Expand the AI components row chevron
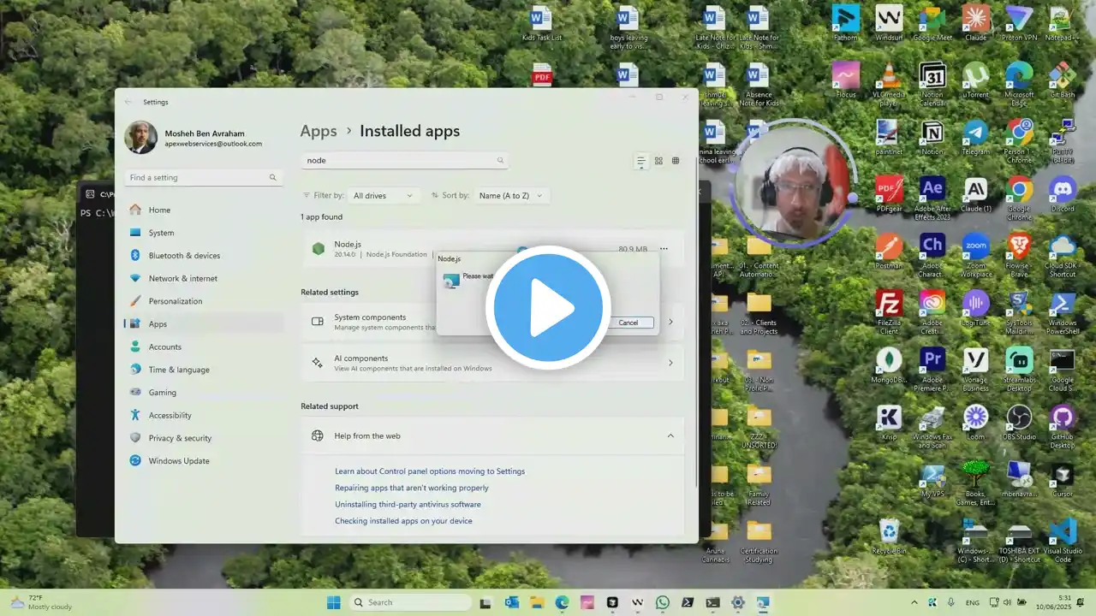The width and height of the screenshot is (1096, 616). coord(670,363)
